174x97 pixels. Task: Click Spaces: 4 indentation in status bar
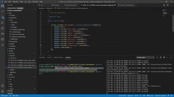(x=130, y=96)
